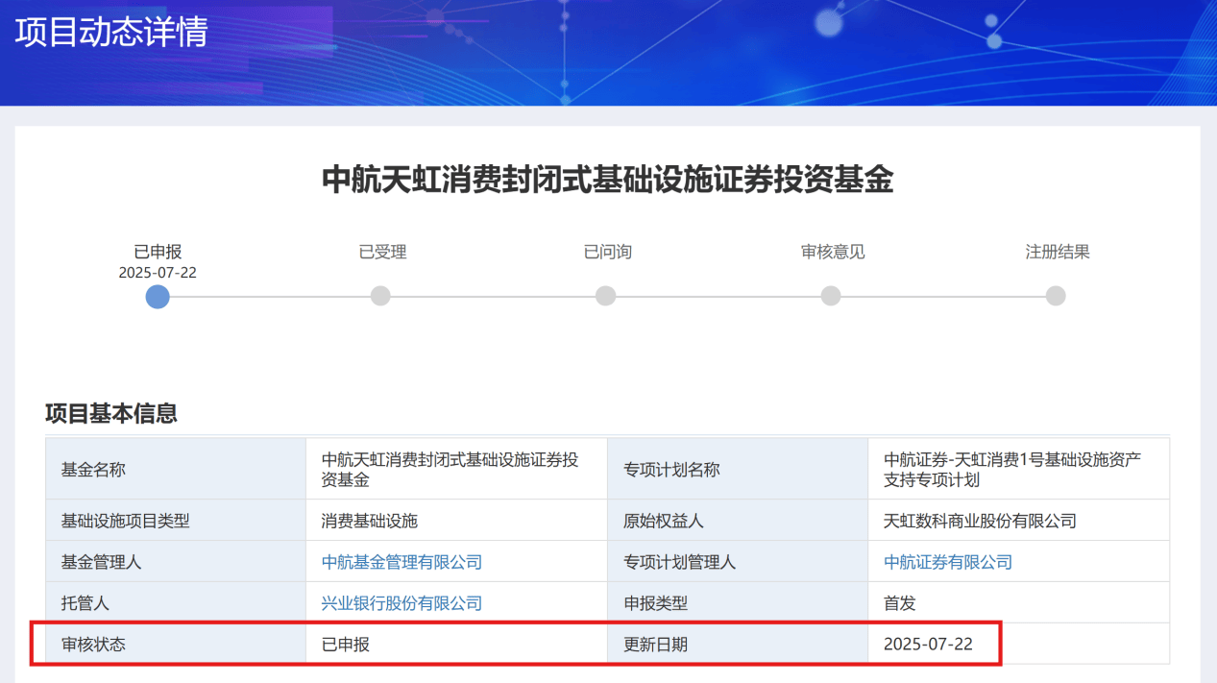Click the 原始权益人 label cell
Image resolution: width=1217 pixels, height=683 pixels.
coord(738,521)
